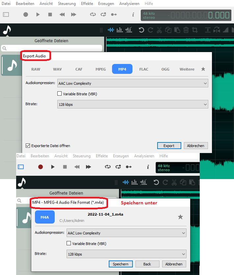Open the Steuerung menu in the lower menu bar
This screenshot has width=234, height=275.
coord(81,156)
